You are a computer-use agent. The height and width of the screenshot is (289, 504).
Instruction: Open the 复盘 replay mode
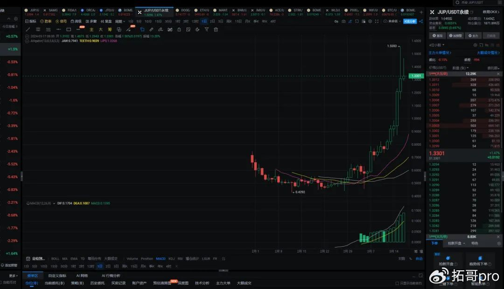(x=106, y=21)
